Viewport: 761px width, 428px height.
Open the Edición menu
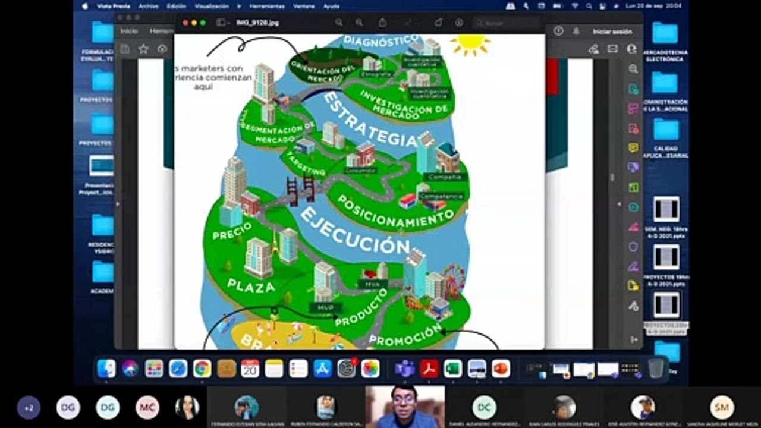tap(176, 6)
